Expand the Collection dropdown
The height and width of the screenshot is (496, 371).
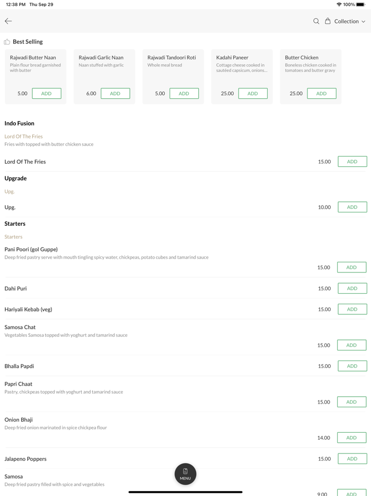coord(350,21)
